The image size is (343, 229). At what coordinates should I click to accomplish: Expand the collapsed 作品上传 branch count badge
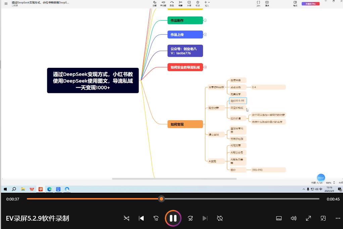tap(205, 35)
